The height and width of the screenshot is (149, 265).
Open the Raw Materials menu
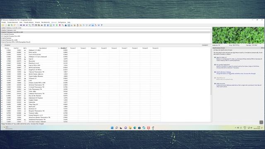(x=46, y=22)
